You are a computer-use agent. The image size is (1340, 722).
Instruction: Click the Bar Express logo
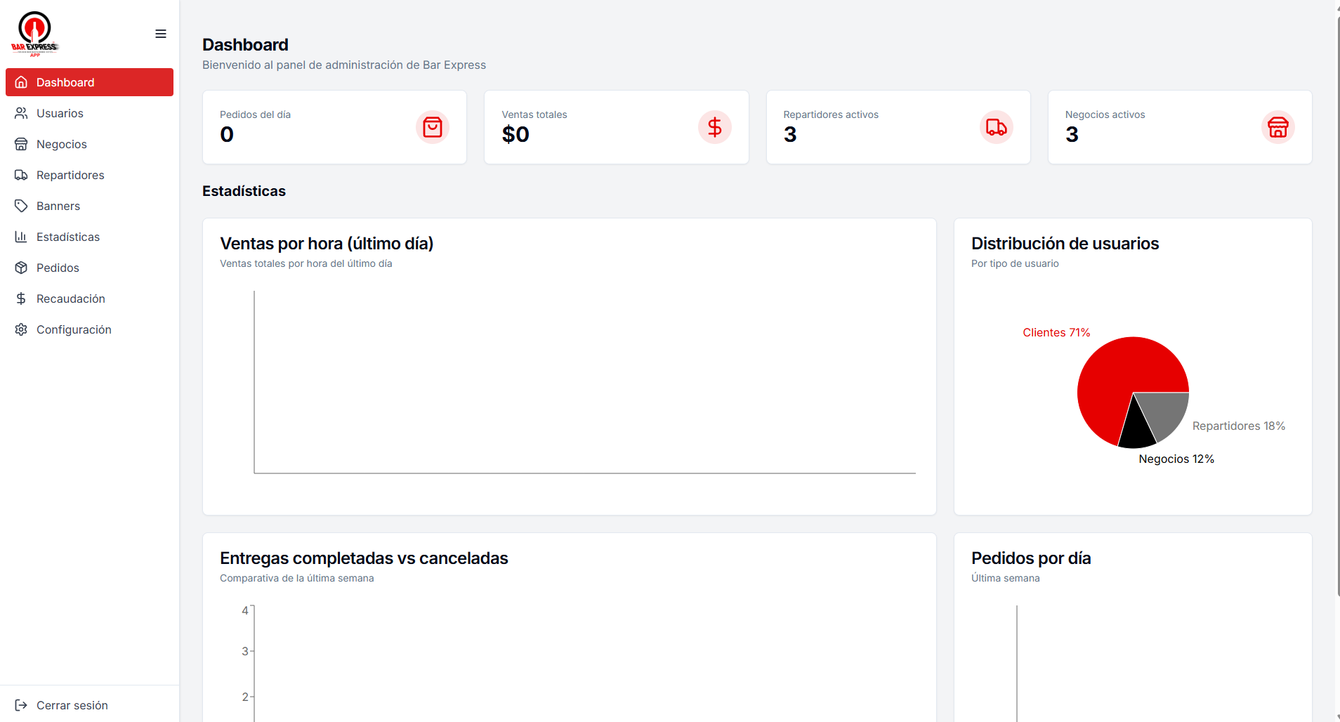tap(34, 34)
